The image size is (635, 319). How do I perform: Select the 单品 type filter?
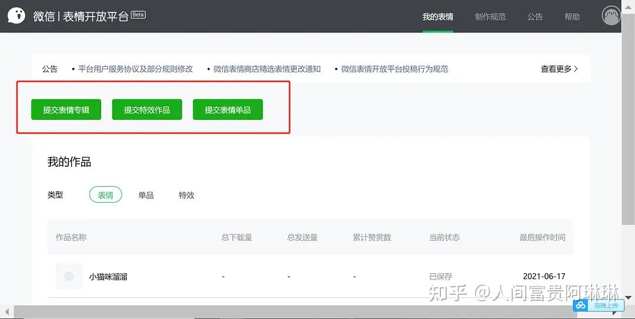tap(146, 195)
